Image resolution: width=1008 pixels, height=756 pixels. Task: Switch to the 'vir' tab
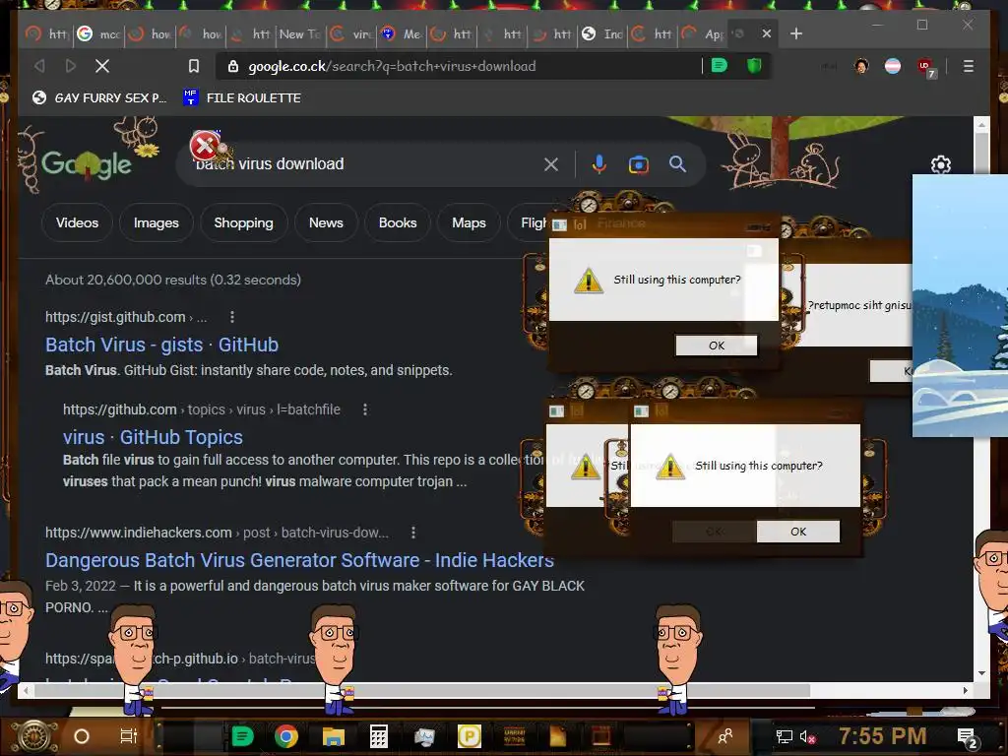pos(351,34)
